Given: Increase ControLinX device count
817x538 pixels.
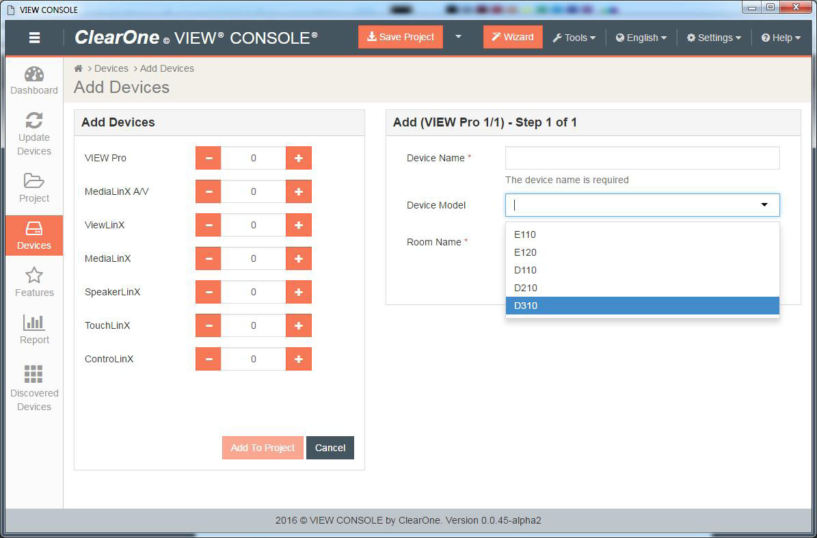Looking at the screenshot, I should click(x=299, y=359).
